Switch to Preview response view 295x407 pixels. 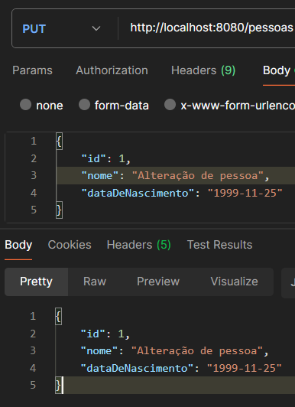(x=158, y=282)
